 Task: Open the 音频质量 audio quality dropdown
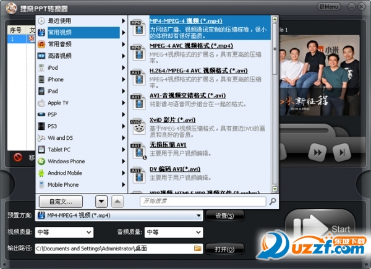(x=174, y=233)
